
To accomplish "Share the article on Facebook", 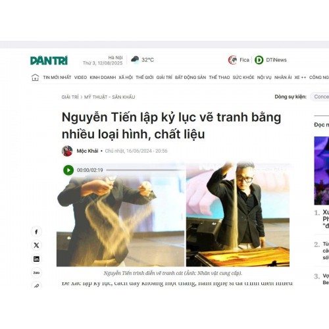I will tap(36, 232).
